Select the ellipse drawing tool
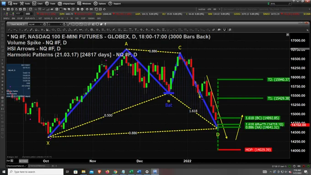The height and width of the screenshot is (175, 311). (x=53, y=30)
